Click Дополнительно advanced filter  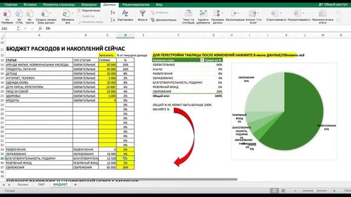163,20
